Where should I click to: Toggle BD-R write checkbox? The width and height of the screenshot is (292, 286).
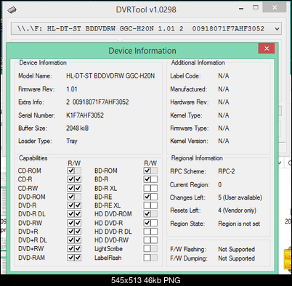point(154,179)
